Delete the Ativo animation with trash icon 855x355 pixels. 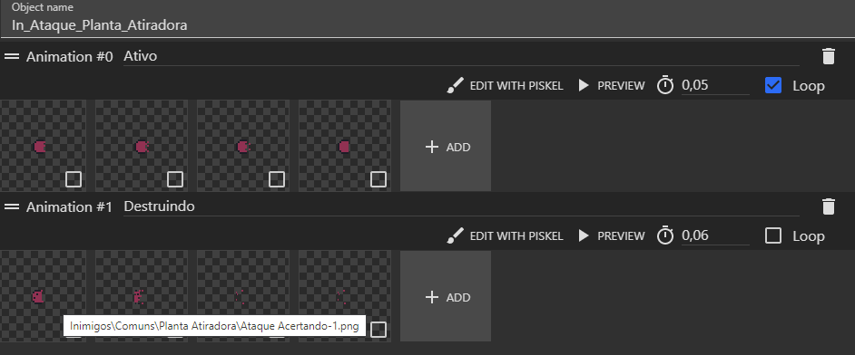tap(829, 56)
